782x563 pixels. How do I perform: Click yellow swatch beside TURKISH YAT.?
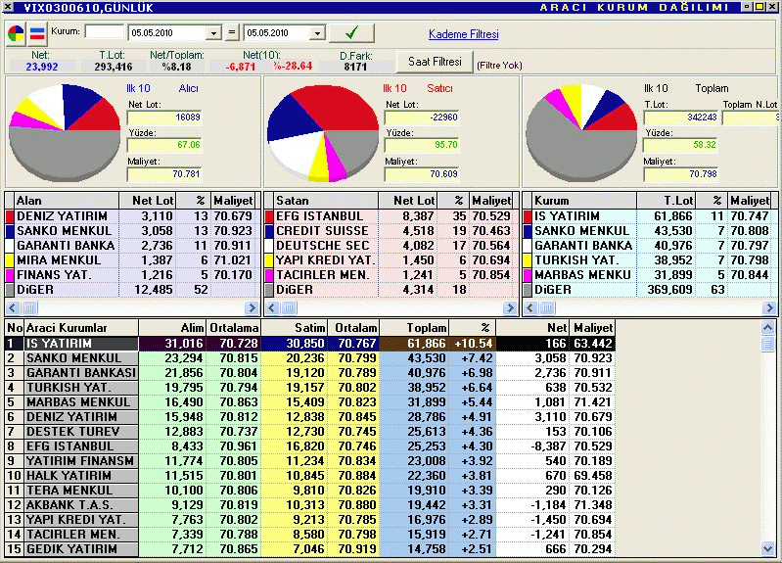tap(528, 260)
